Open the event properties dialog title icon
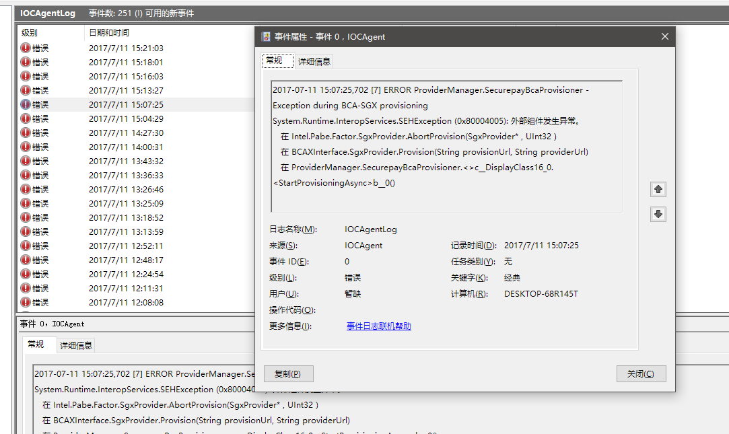The width and height of the screenshot is (729, 434). [x=266, y=37]
